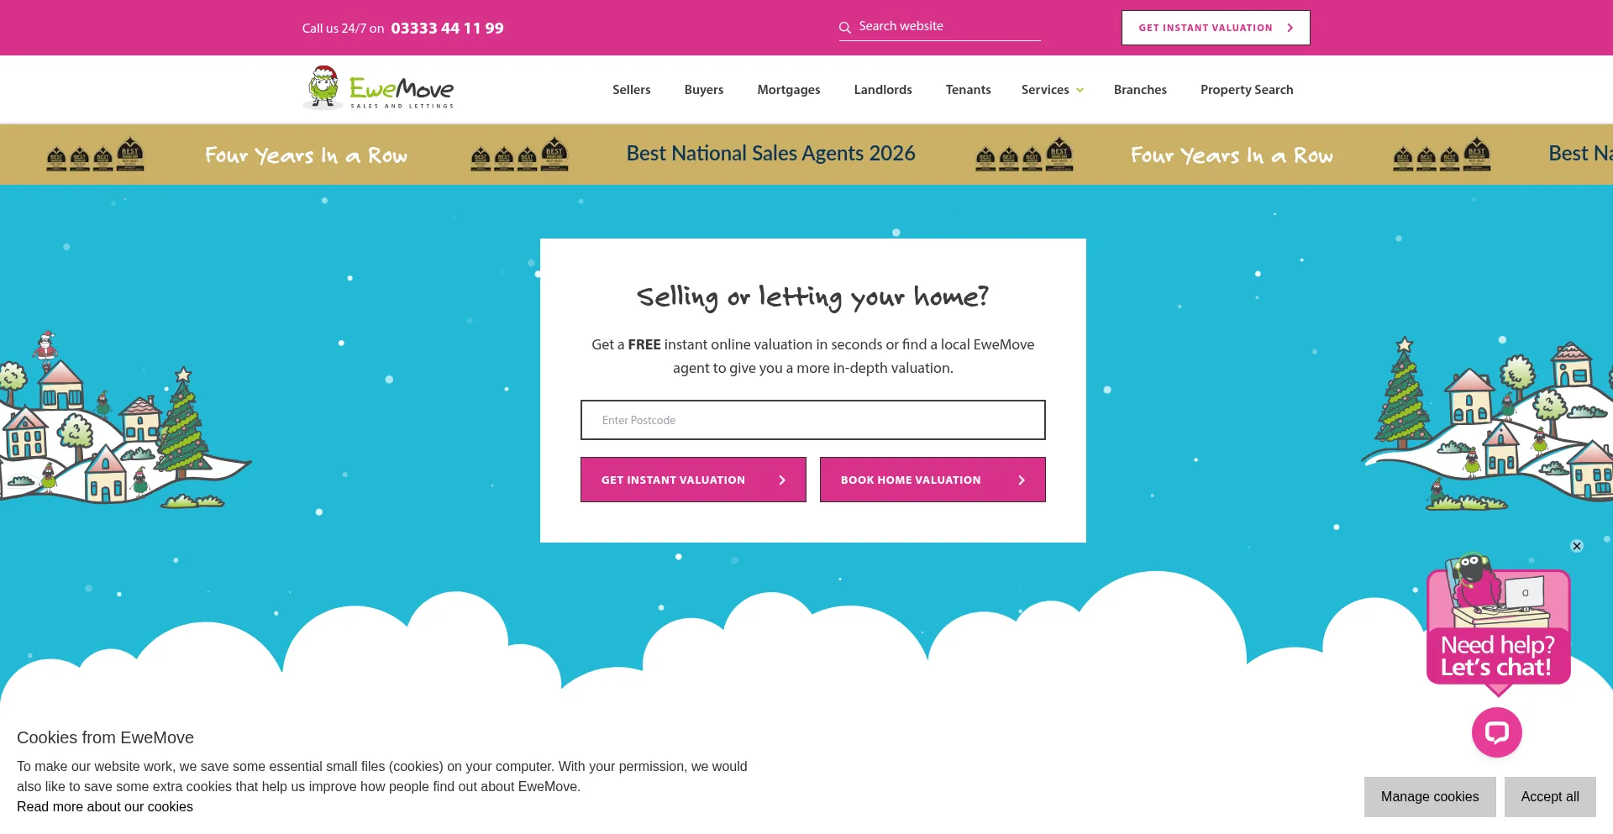Screen dimensions: 1613x834
Task: Open the Mortgages page
Action: coord(788,89)
